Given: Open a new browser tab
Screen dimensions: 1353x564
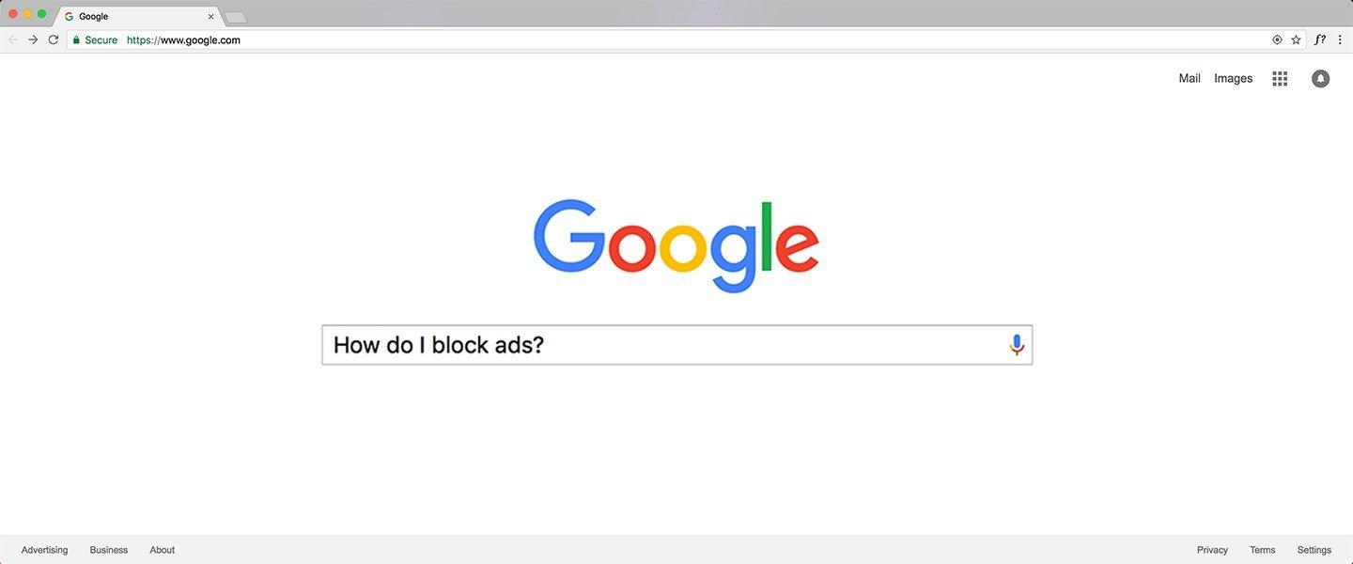Looking at the screenshot, I should pyautogui.click(x=235, y=17).
